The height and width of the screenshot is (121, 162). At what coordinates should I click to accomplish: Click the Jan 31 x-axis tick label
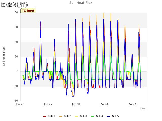pyautogui.click(x=76, y=104)
